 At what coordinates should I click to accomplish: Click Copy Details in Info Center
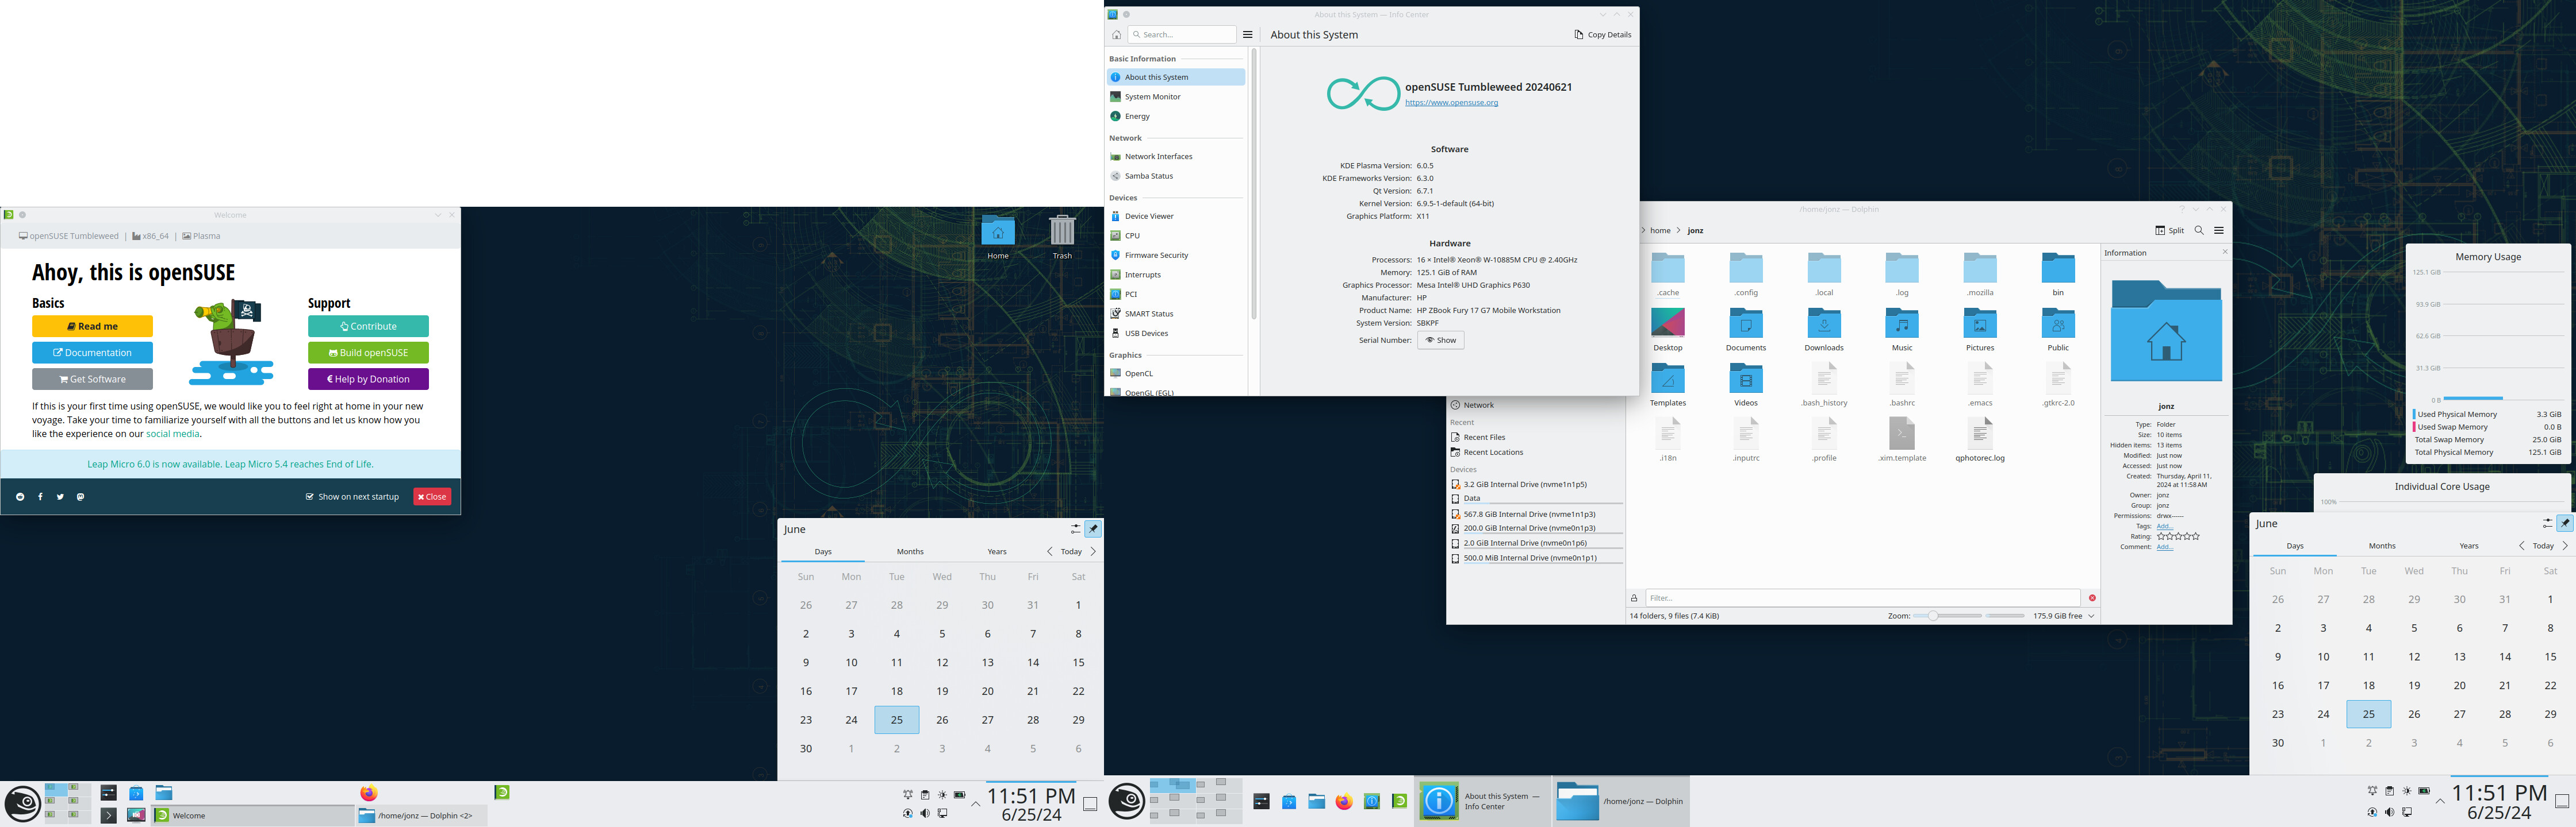tap(1602, 35)
